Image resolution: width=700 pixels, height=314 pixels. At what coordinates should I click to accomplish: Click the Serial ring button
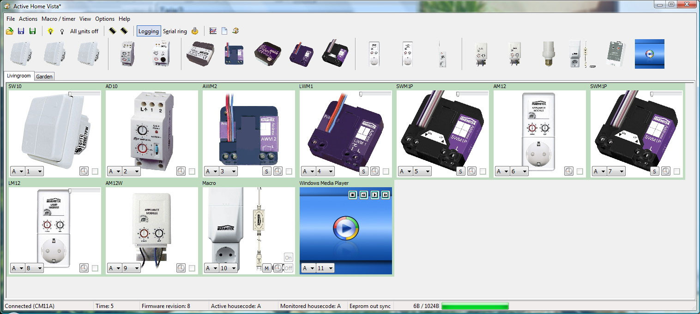pyautogui.click(x=175, y=31)
